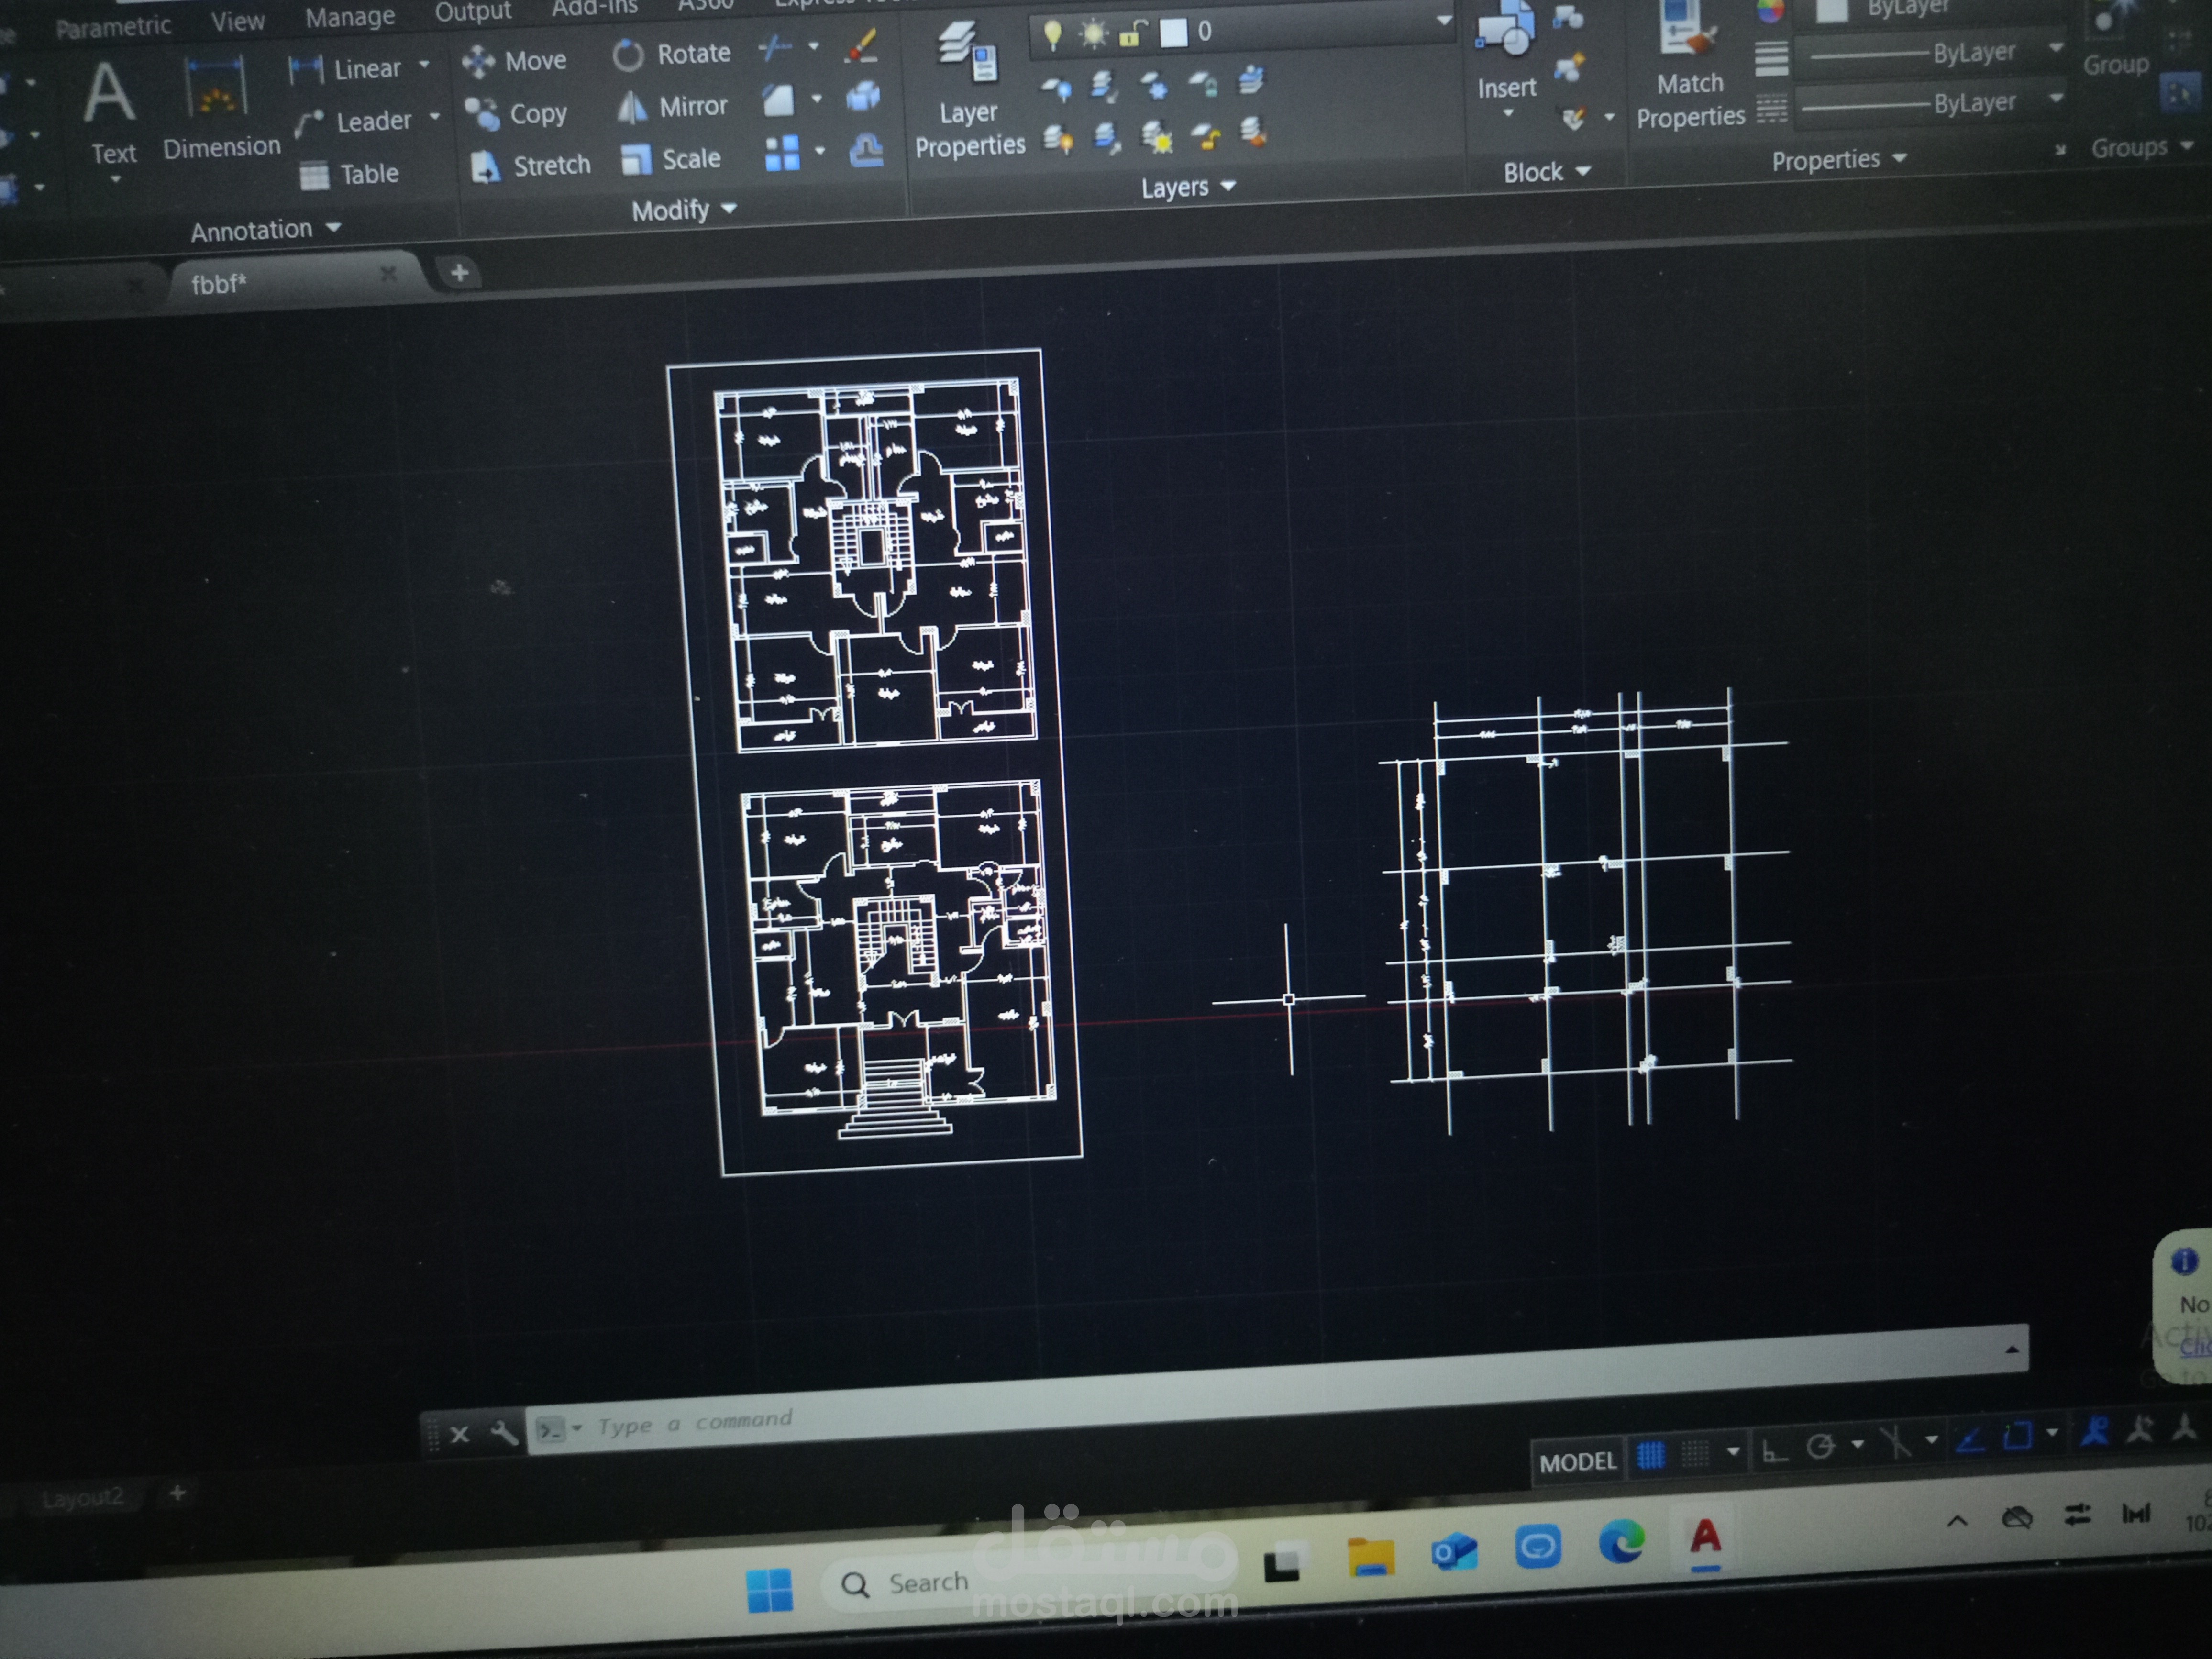The height and width of the screenshot is (1659, 2212).
Task: Click the Leader annotation tool
Action: tap(353, 122)
